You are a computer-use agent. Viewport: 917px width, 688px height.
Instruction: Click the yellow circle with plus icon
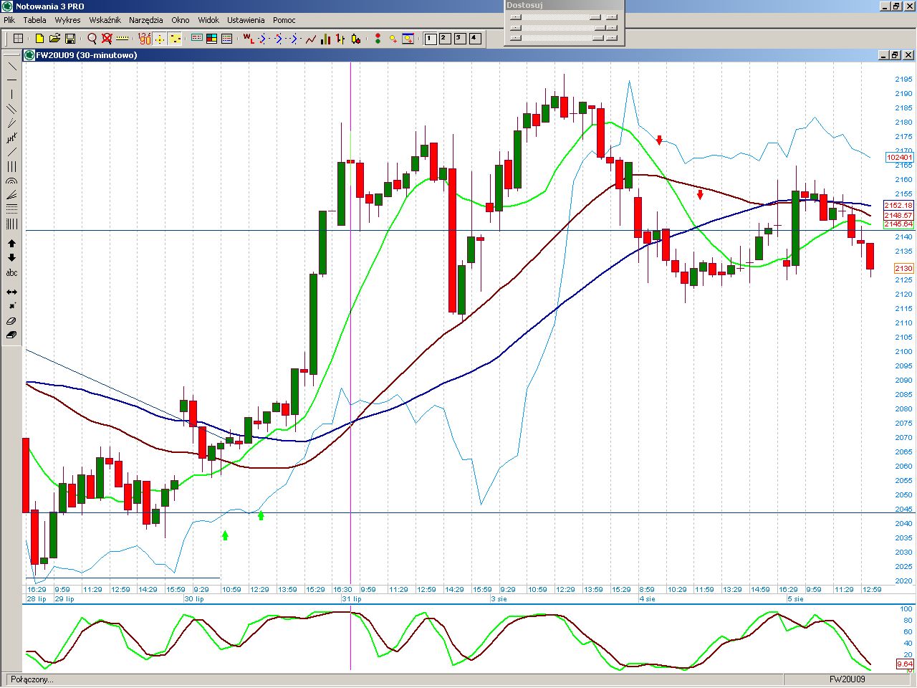(x=393, y=39)
